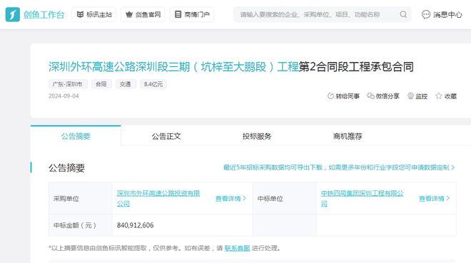Switch to 公告摘要 tab

(76, 136)
